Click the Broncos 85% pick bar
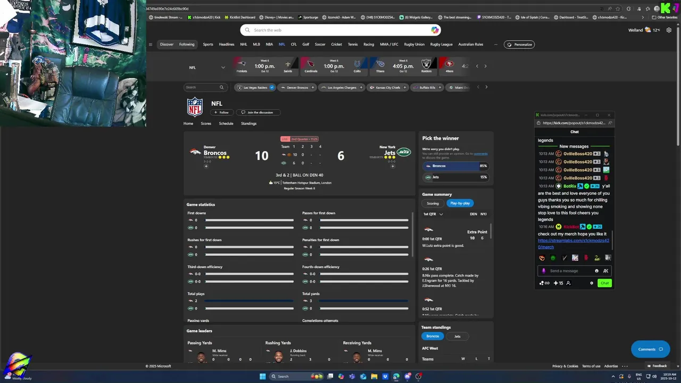Image resolution: width=681 pixels, height=383 pixels. tap(455, 166)
